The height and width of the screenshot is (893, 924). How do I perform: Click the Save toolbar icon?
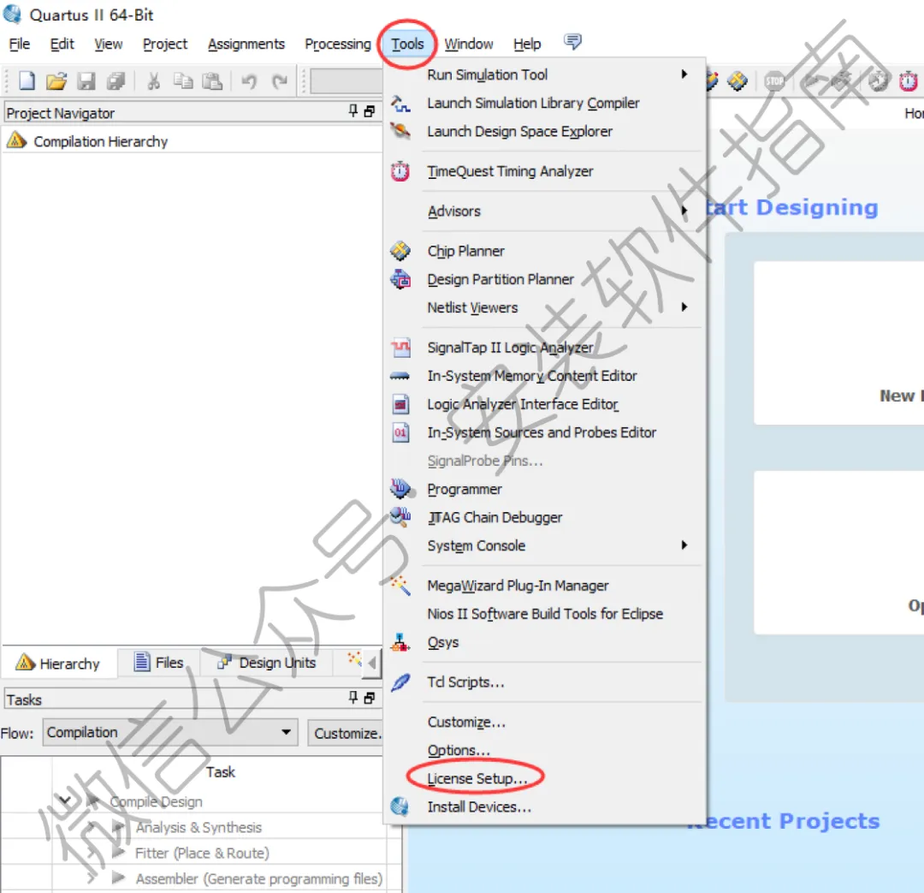pos(86,80)
